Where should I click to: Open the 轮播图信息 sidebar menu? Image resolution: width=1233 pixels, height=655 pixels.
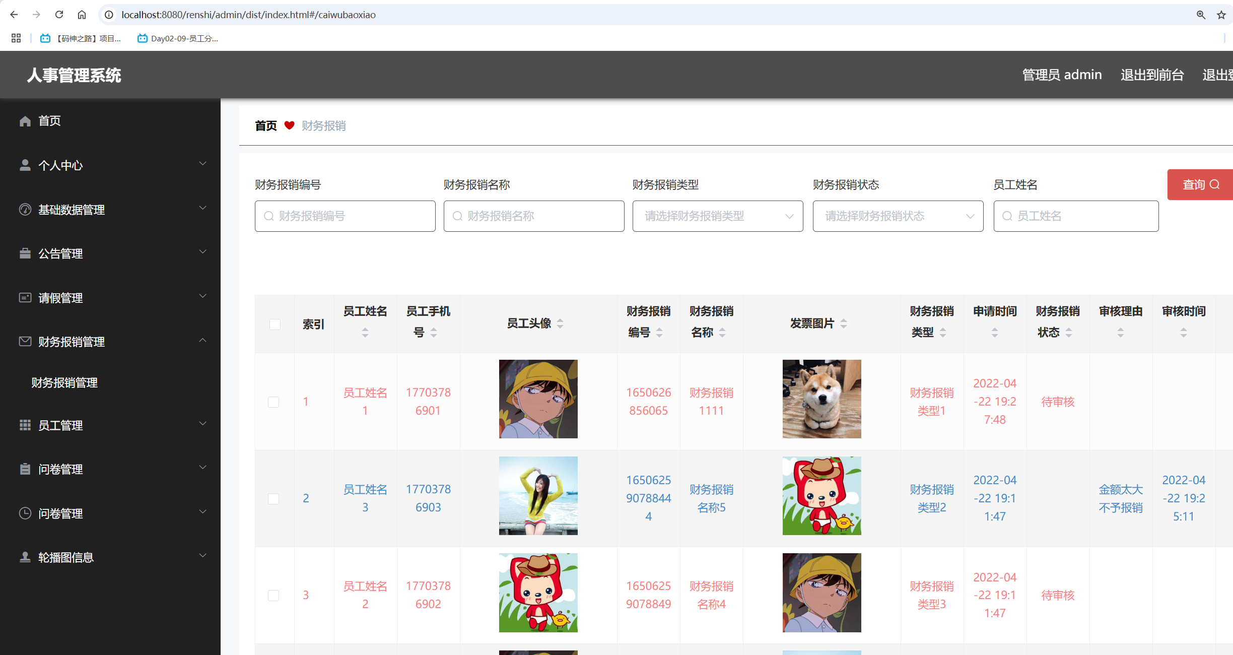tap(110, 557)
